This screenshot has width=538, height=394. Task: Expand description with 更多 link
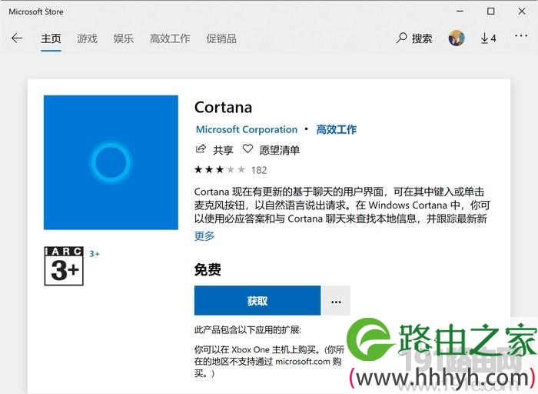pos(204,236)
